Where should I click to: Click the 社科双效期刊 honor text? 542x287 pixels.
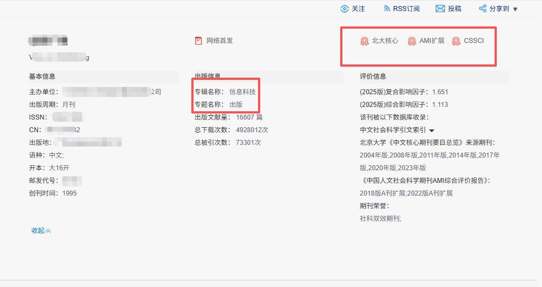click(x=380, y=218)
